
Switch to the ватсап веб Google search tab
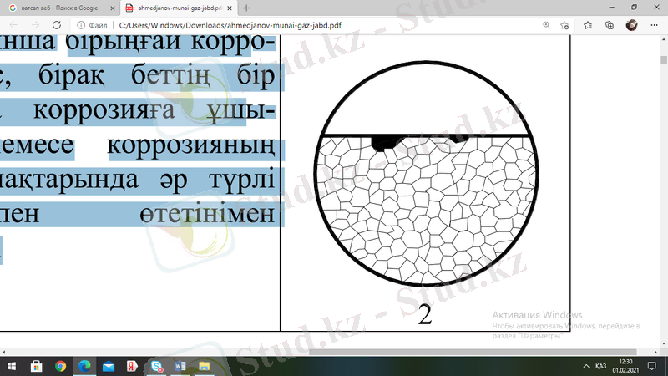[x=59, y=8]
